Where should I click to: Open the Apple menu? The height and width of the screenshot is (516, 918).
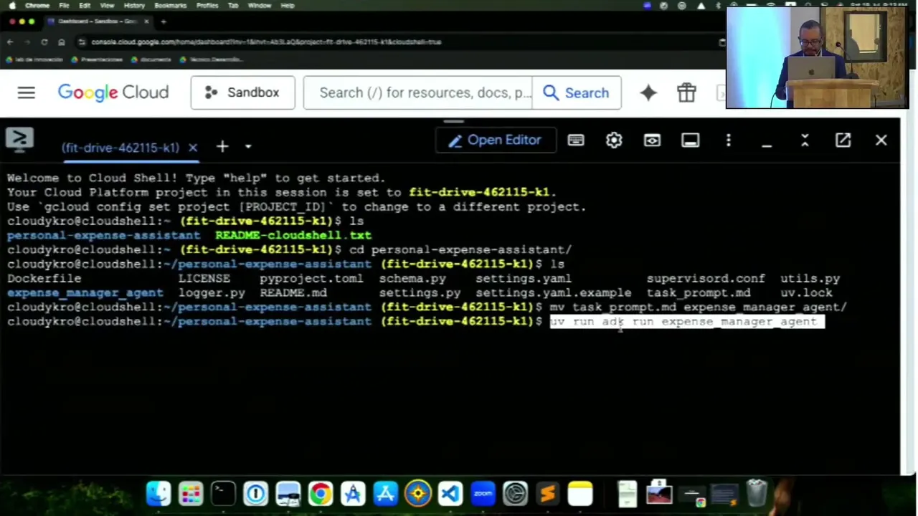point(12,5)
